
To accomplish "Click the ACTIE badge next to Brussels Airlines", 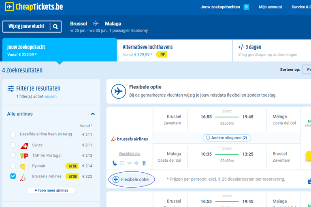I will coord(72,176).
